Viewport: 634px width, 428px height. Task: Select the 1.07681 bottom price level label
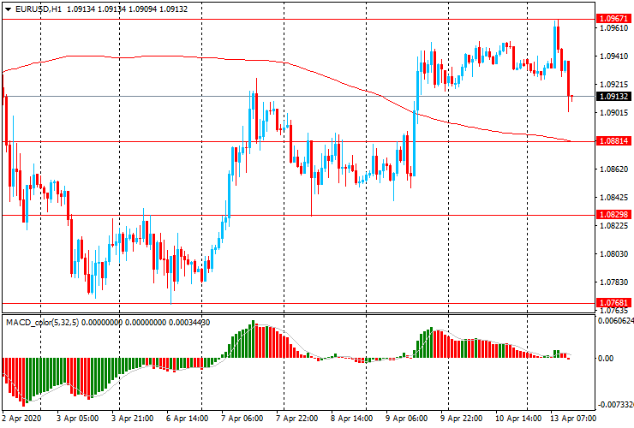614,303
